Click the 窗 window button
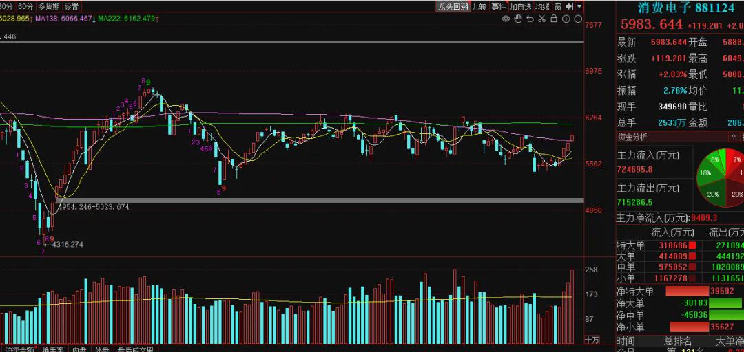The width and height of the screenshot is (744, 352). (x=557, y=7)
